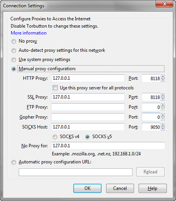Increase the SOCKS Host port value
The width and height of the screenshot is (176, 201).
point(163,125)
